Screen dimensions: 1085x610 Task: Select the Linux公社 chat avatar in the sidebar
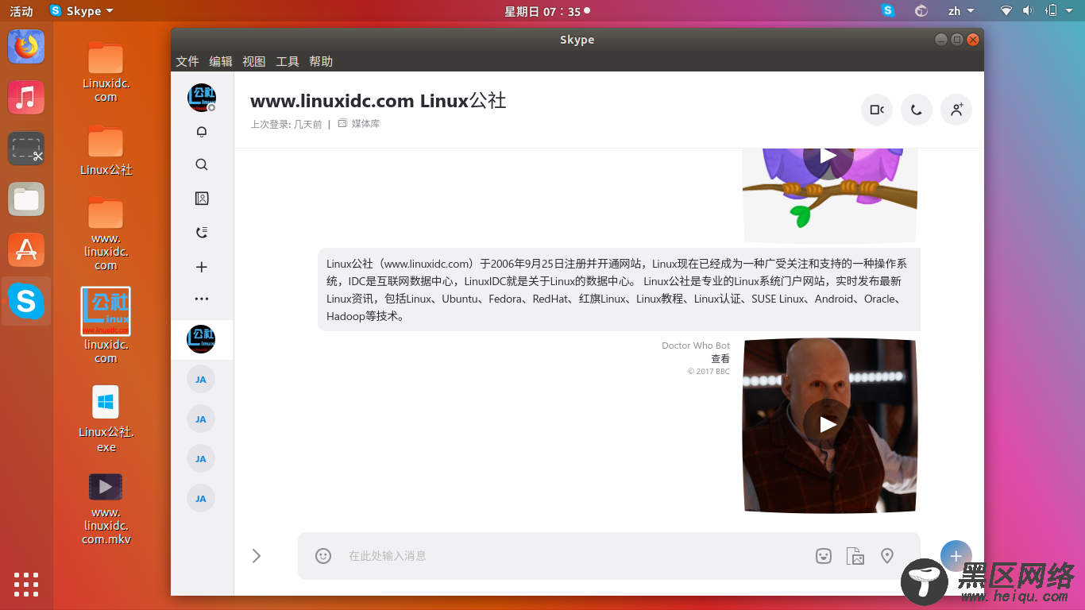[201, 339]
